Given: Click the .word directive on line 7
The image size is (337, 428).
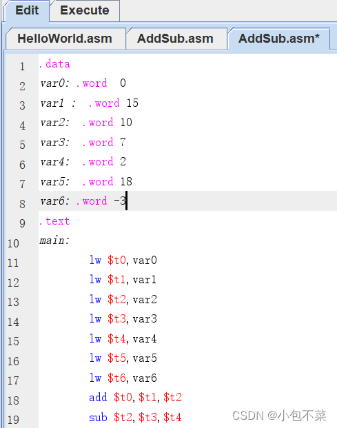Looking at the screenshot, I should coord(98,181).
